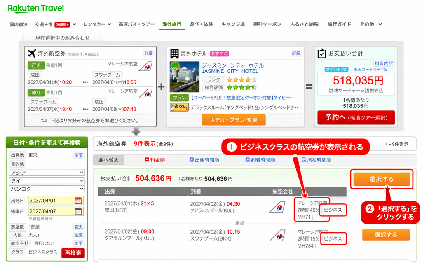Open the 料金内訳 link

coord(384,63)
